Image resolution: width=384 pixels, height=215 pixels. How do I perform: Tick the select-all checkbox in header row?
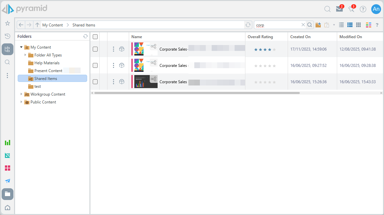(x=95, y=37)
